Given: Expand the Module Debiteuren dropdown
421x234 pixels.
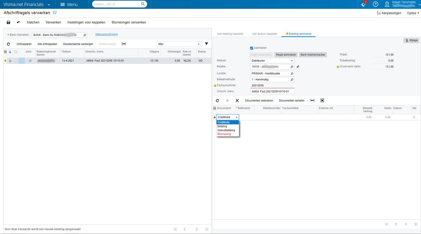Looking at the screenshot, I should pyautogui.click(x=292, y=61).
